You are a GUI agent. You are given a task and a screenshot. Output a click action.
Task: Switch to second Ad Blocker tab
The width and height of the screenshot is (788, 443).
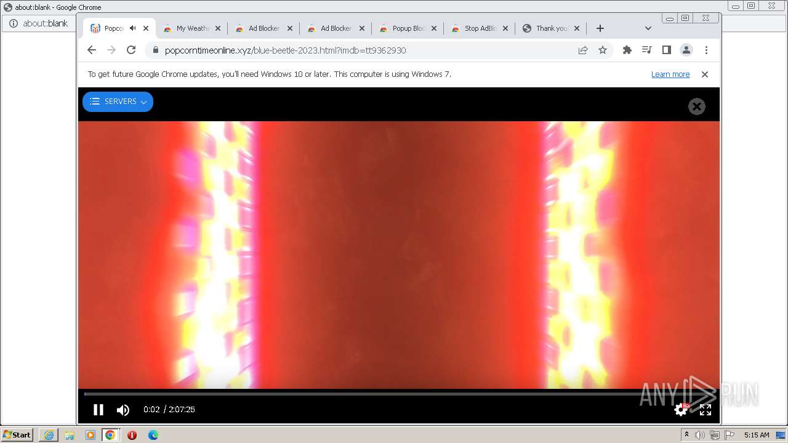coord(336,28)
